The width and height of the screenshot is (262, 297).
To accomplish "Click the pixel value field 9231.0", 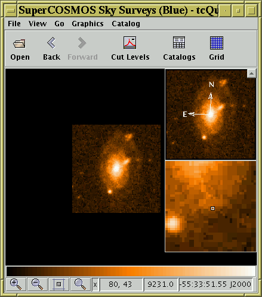I will point(161,284).
